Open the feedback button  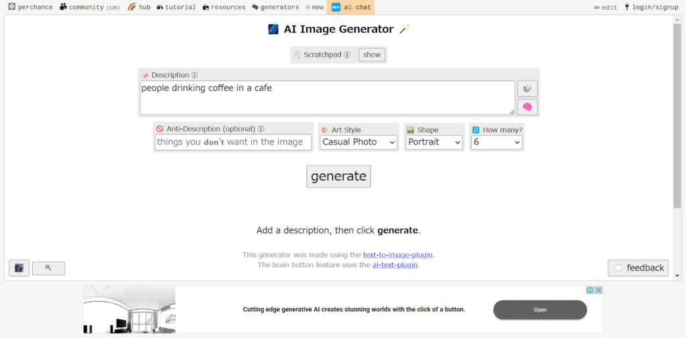pos(638,268)
